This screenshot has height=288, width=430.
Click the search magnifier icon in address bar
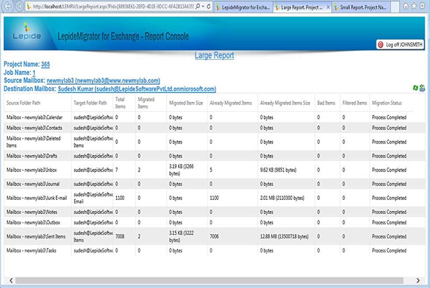point(198,7)
